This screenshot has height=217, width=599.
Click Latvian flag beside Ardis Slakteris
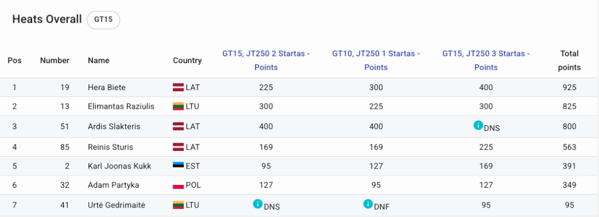pyautogui.click(x=178, y=126)
